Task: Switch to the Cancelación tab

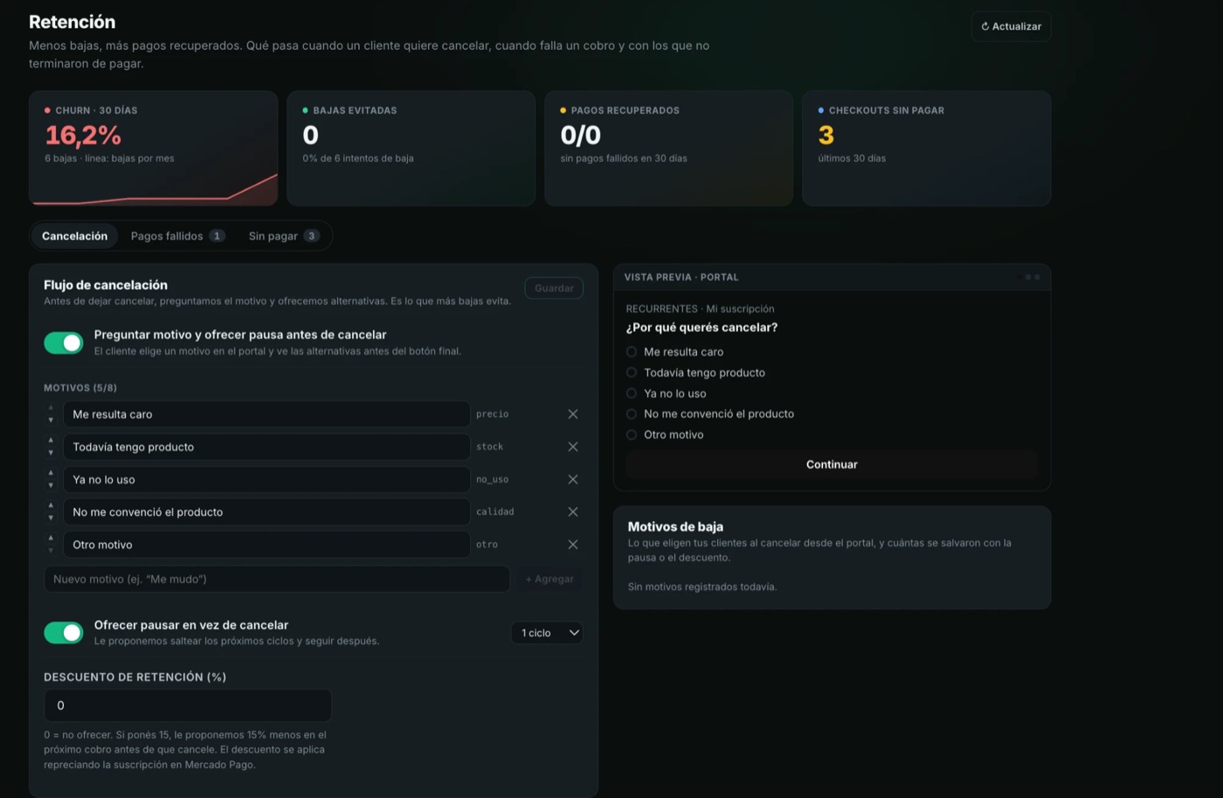Action: 75,236
